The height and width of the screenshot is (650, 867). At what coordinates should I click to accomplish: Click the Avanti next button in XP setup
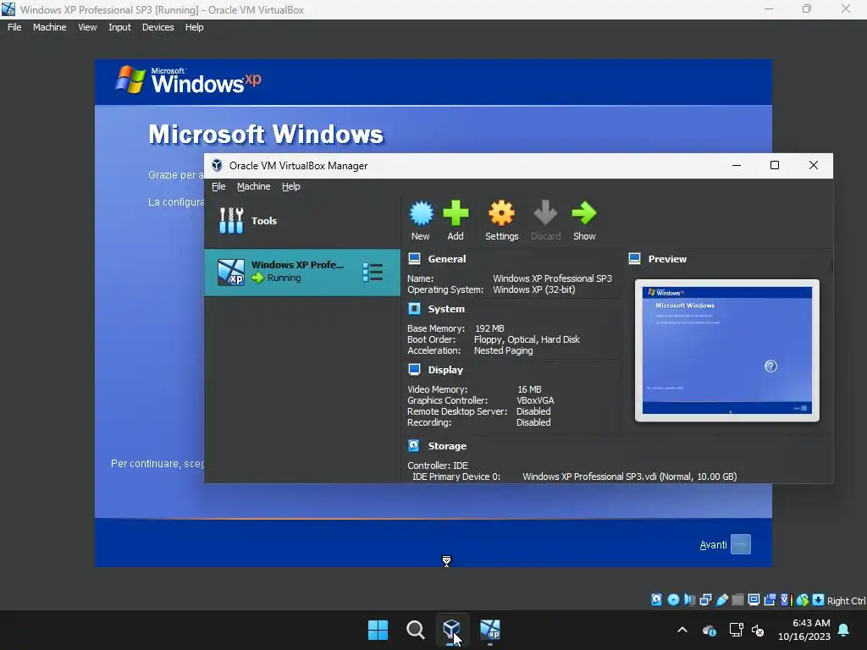[741, 544]
